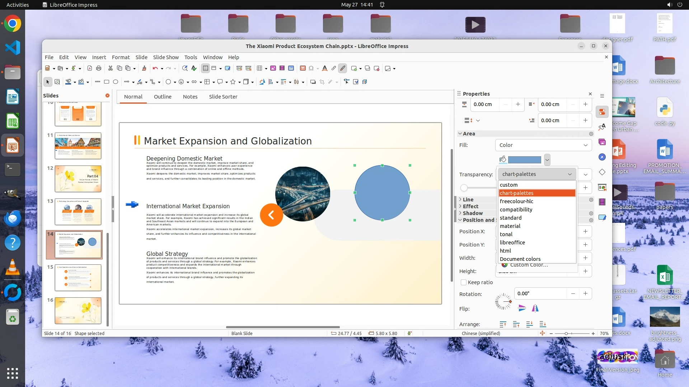
Task: Select slide 12 thumbnail
Action: (78, 179)
